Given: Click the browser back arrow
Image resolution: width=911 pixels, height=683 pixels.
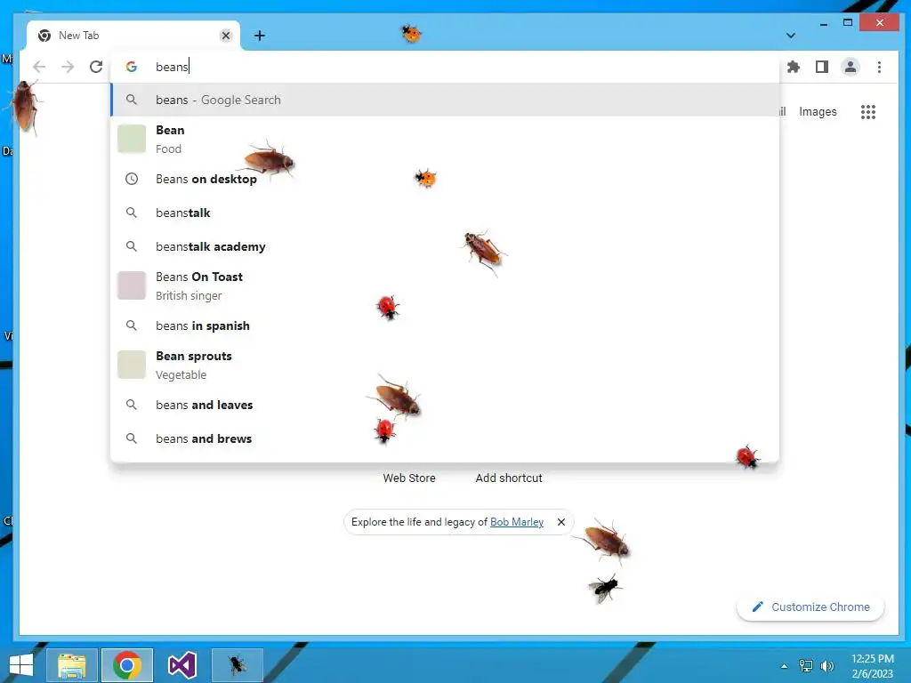Looking at the screenshot, I should click(39, 67).
